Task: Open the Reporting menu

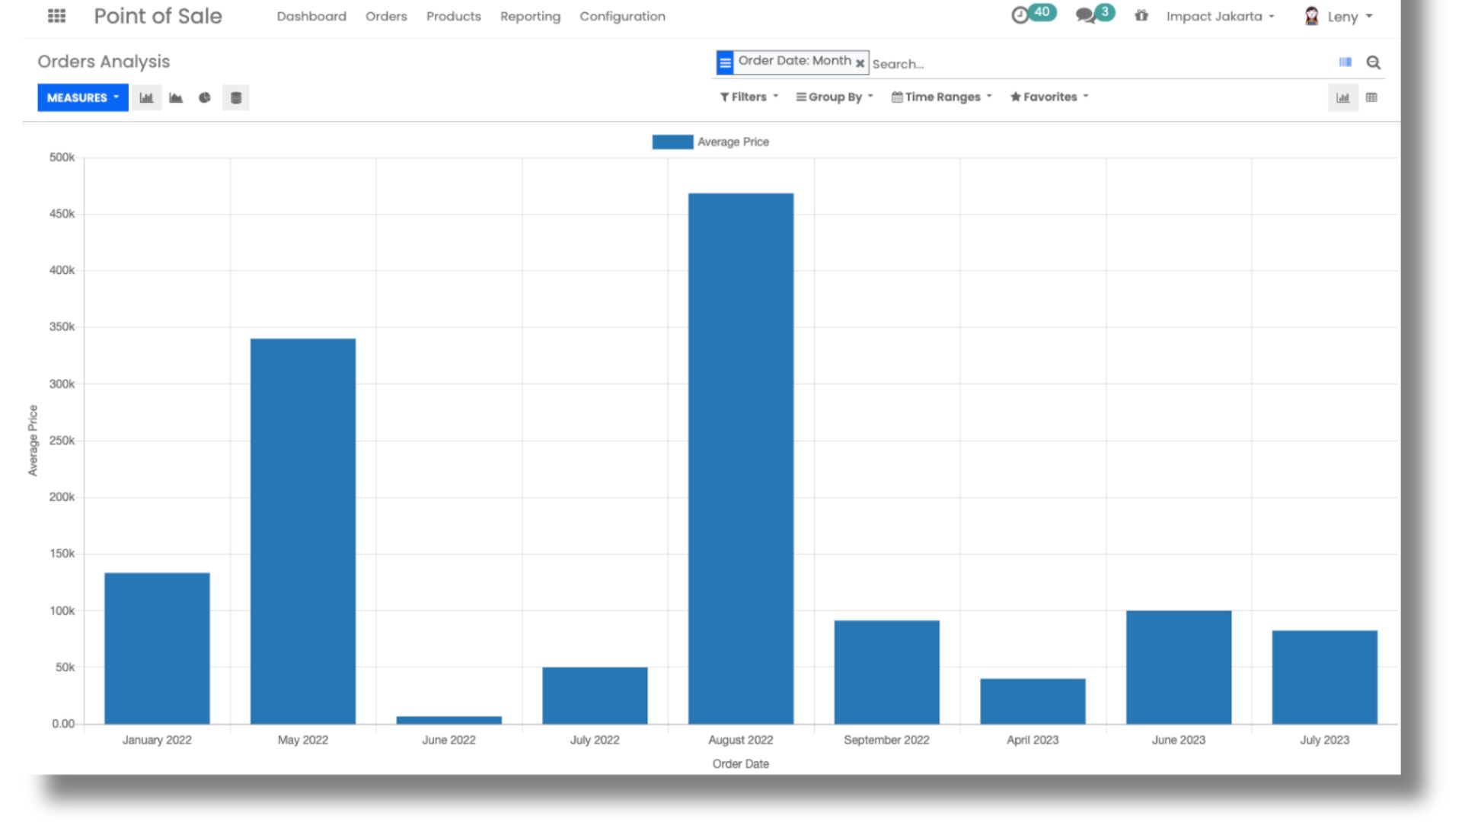Action: point(530,16)
